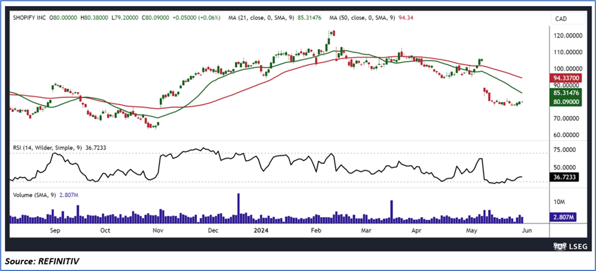The height and width of the screenshot is (271, 596).
Task: Click the black 36.7233 RSI tag
Action: pos(563,177)
